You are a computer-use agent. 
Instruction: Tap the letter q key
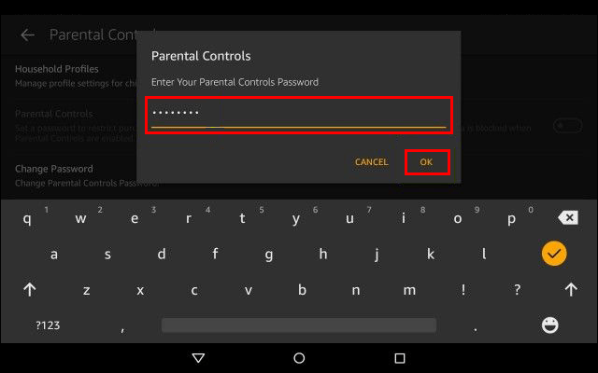pos(27,218)
